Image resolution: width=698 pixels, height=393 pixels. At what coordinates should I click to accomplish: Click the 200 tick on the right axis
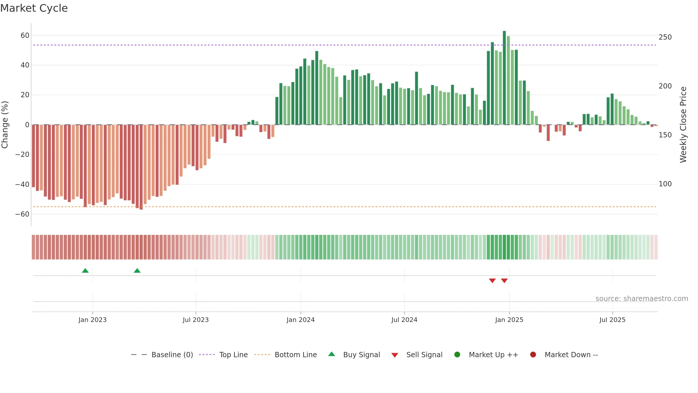665,86
